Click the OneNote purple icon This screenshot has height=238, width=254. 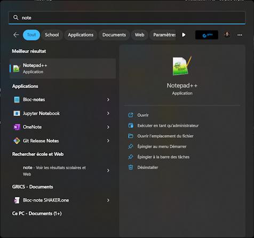17,127
